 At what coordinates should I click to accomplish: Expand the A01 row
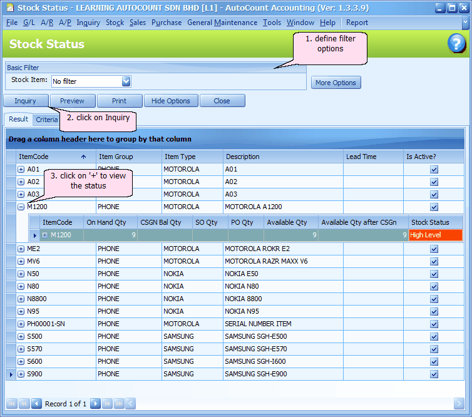pyautogui.click(x=21, y=170)
